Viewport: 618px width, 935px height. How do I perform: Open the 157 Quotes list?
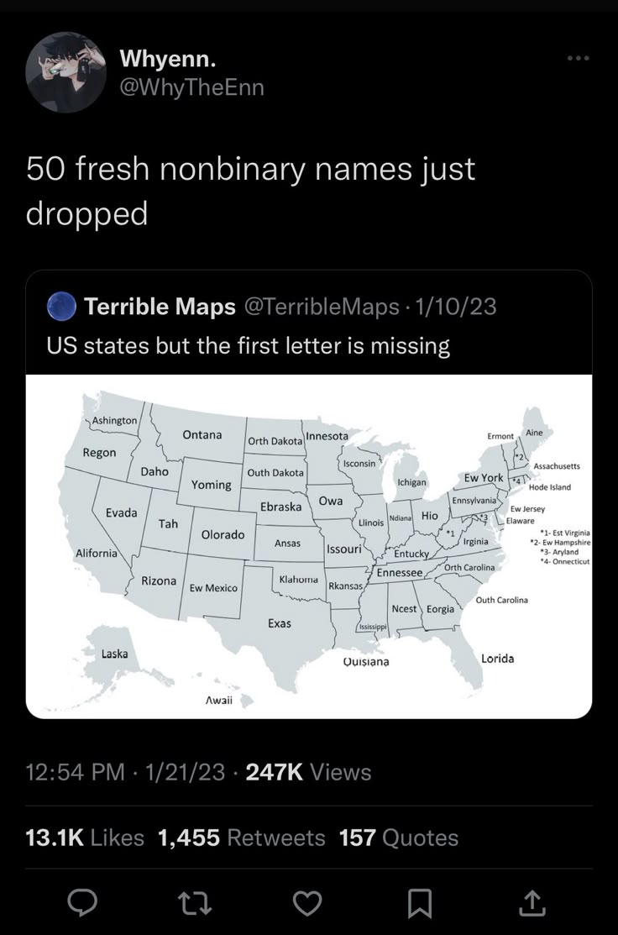[399, 838]
